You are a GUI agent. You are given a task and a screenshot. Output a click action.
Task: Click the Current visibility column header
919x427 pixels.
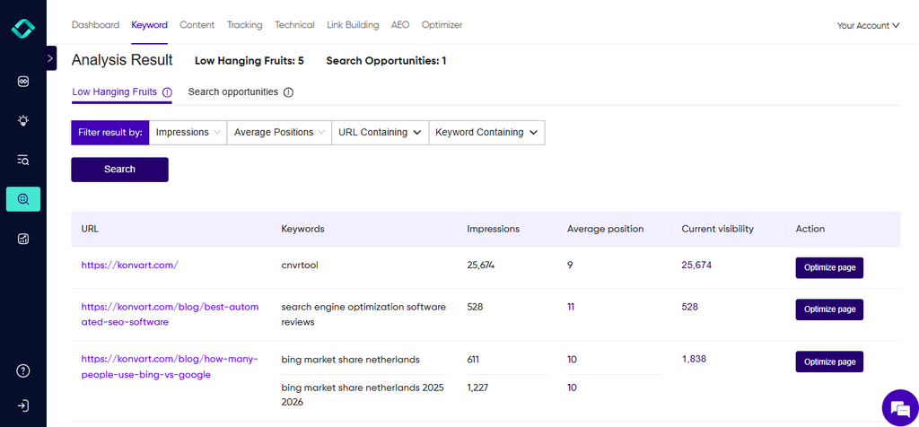pos(717,229)
